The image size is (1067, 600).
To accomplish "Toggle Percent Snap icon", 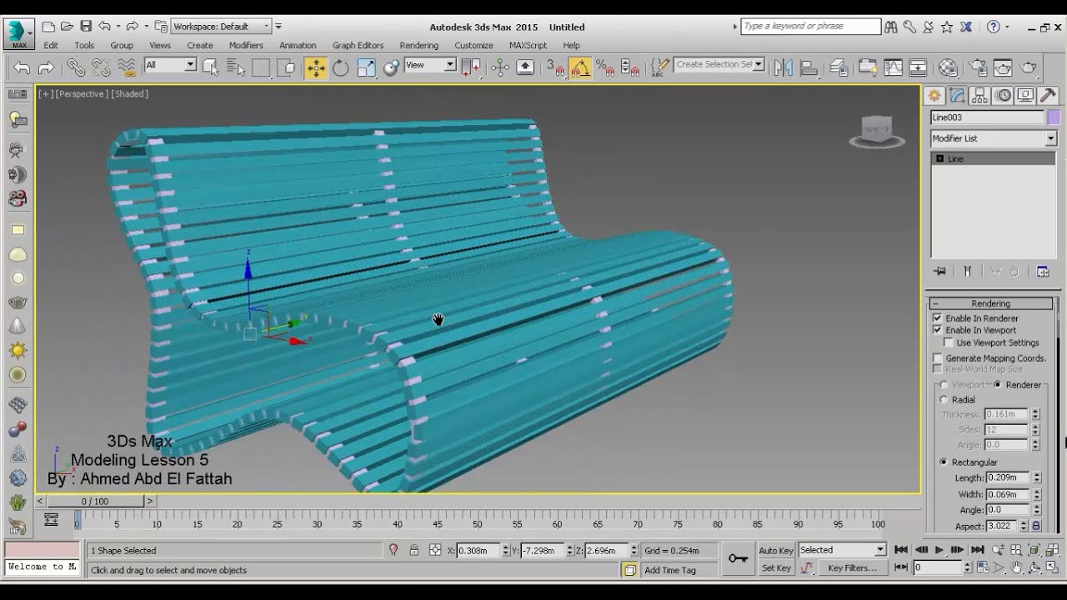I will click(x=605, y=67).
